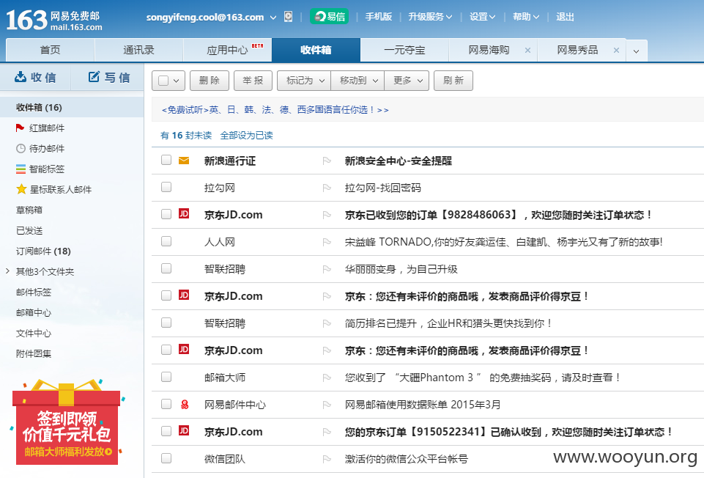
Task: Expand 其他3个文件夹 in sidebar
Action: tap(7, 271)
